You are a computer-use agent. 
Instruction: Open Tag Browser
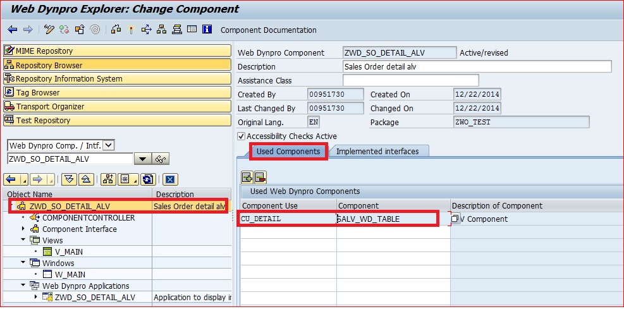point(117,93)
